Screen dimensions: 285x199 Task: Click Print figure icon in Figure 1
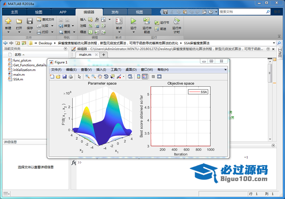click(71, 76)
